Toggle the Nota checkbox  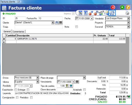pyautogui.click(x=77, y=27)
